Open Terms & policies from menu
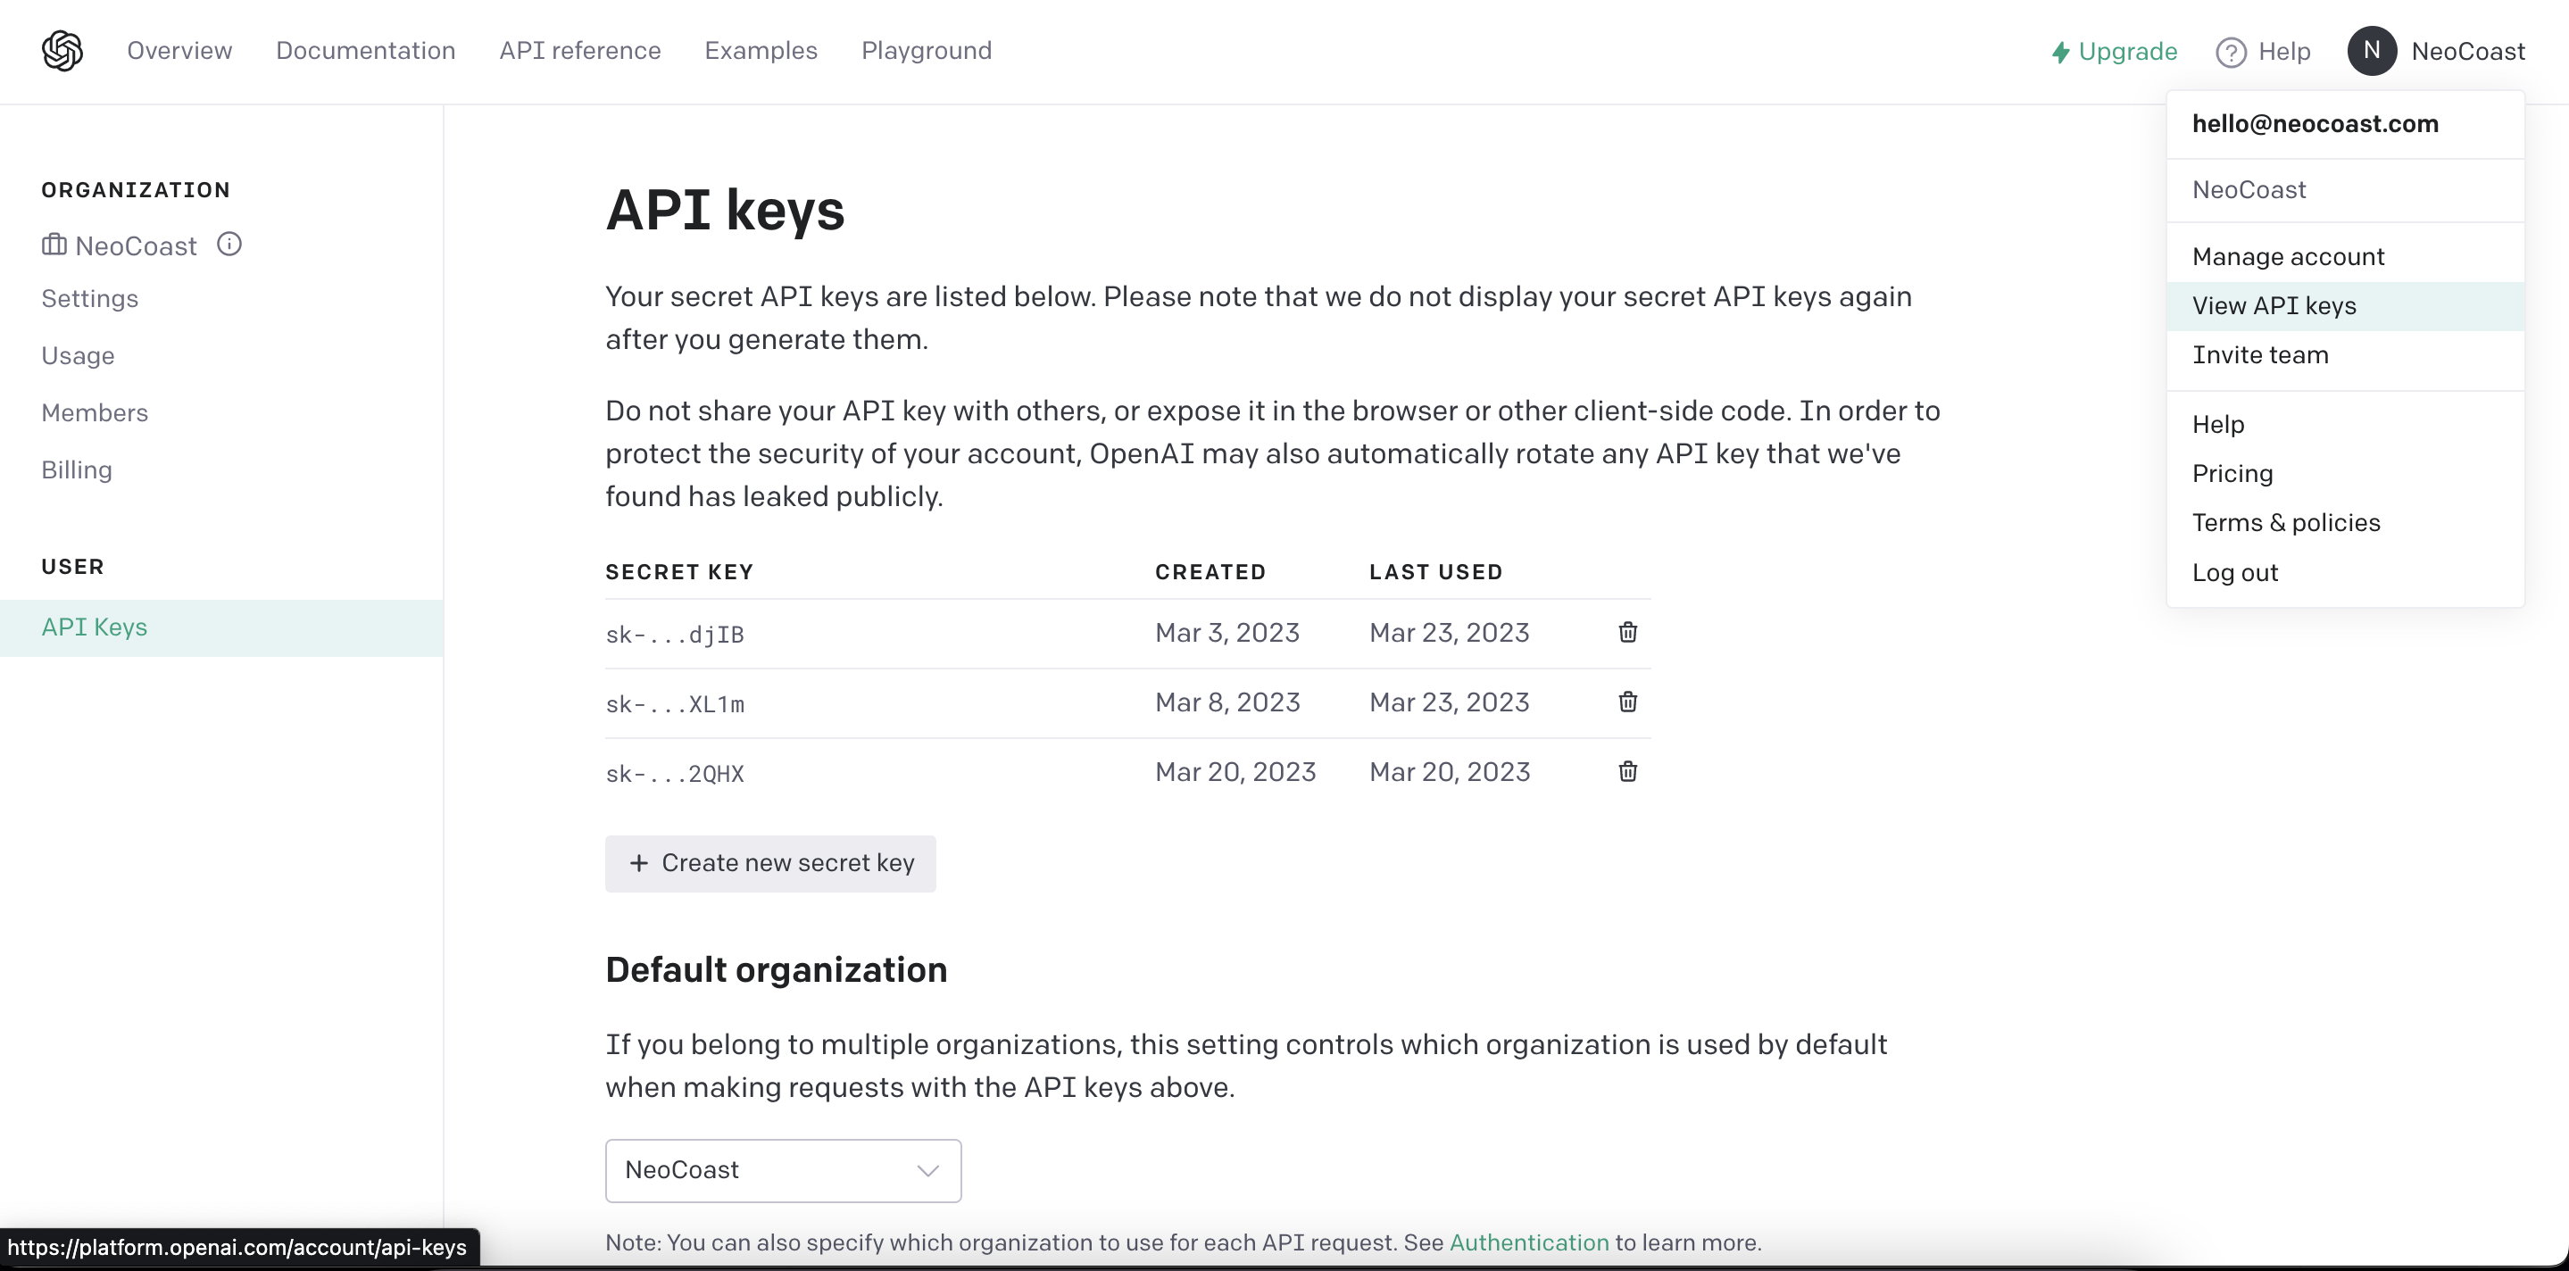This screenshot has height=1271, width=2569. pos(2346,523)
